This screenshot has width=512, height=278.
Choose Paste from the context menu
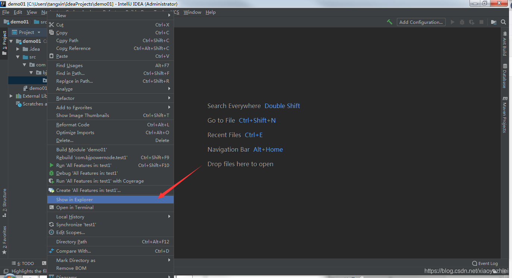[110, 56]
